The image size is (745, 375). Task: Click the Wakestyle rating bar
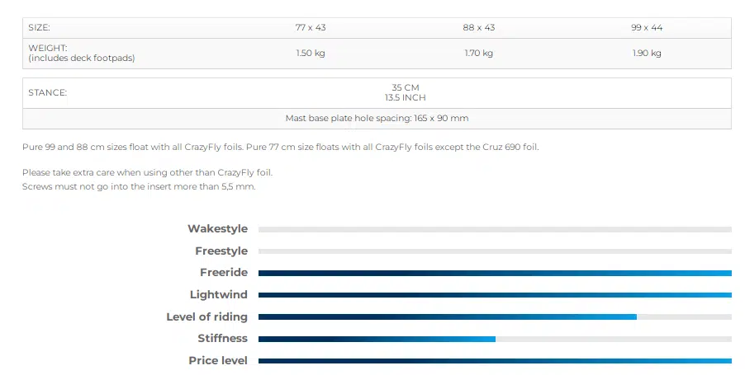pos(495,229)
